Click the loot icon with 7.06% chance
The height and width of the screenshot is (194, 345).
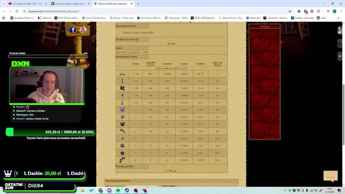(x=122, y=95)
